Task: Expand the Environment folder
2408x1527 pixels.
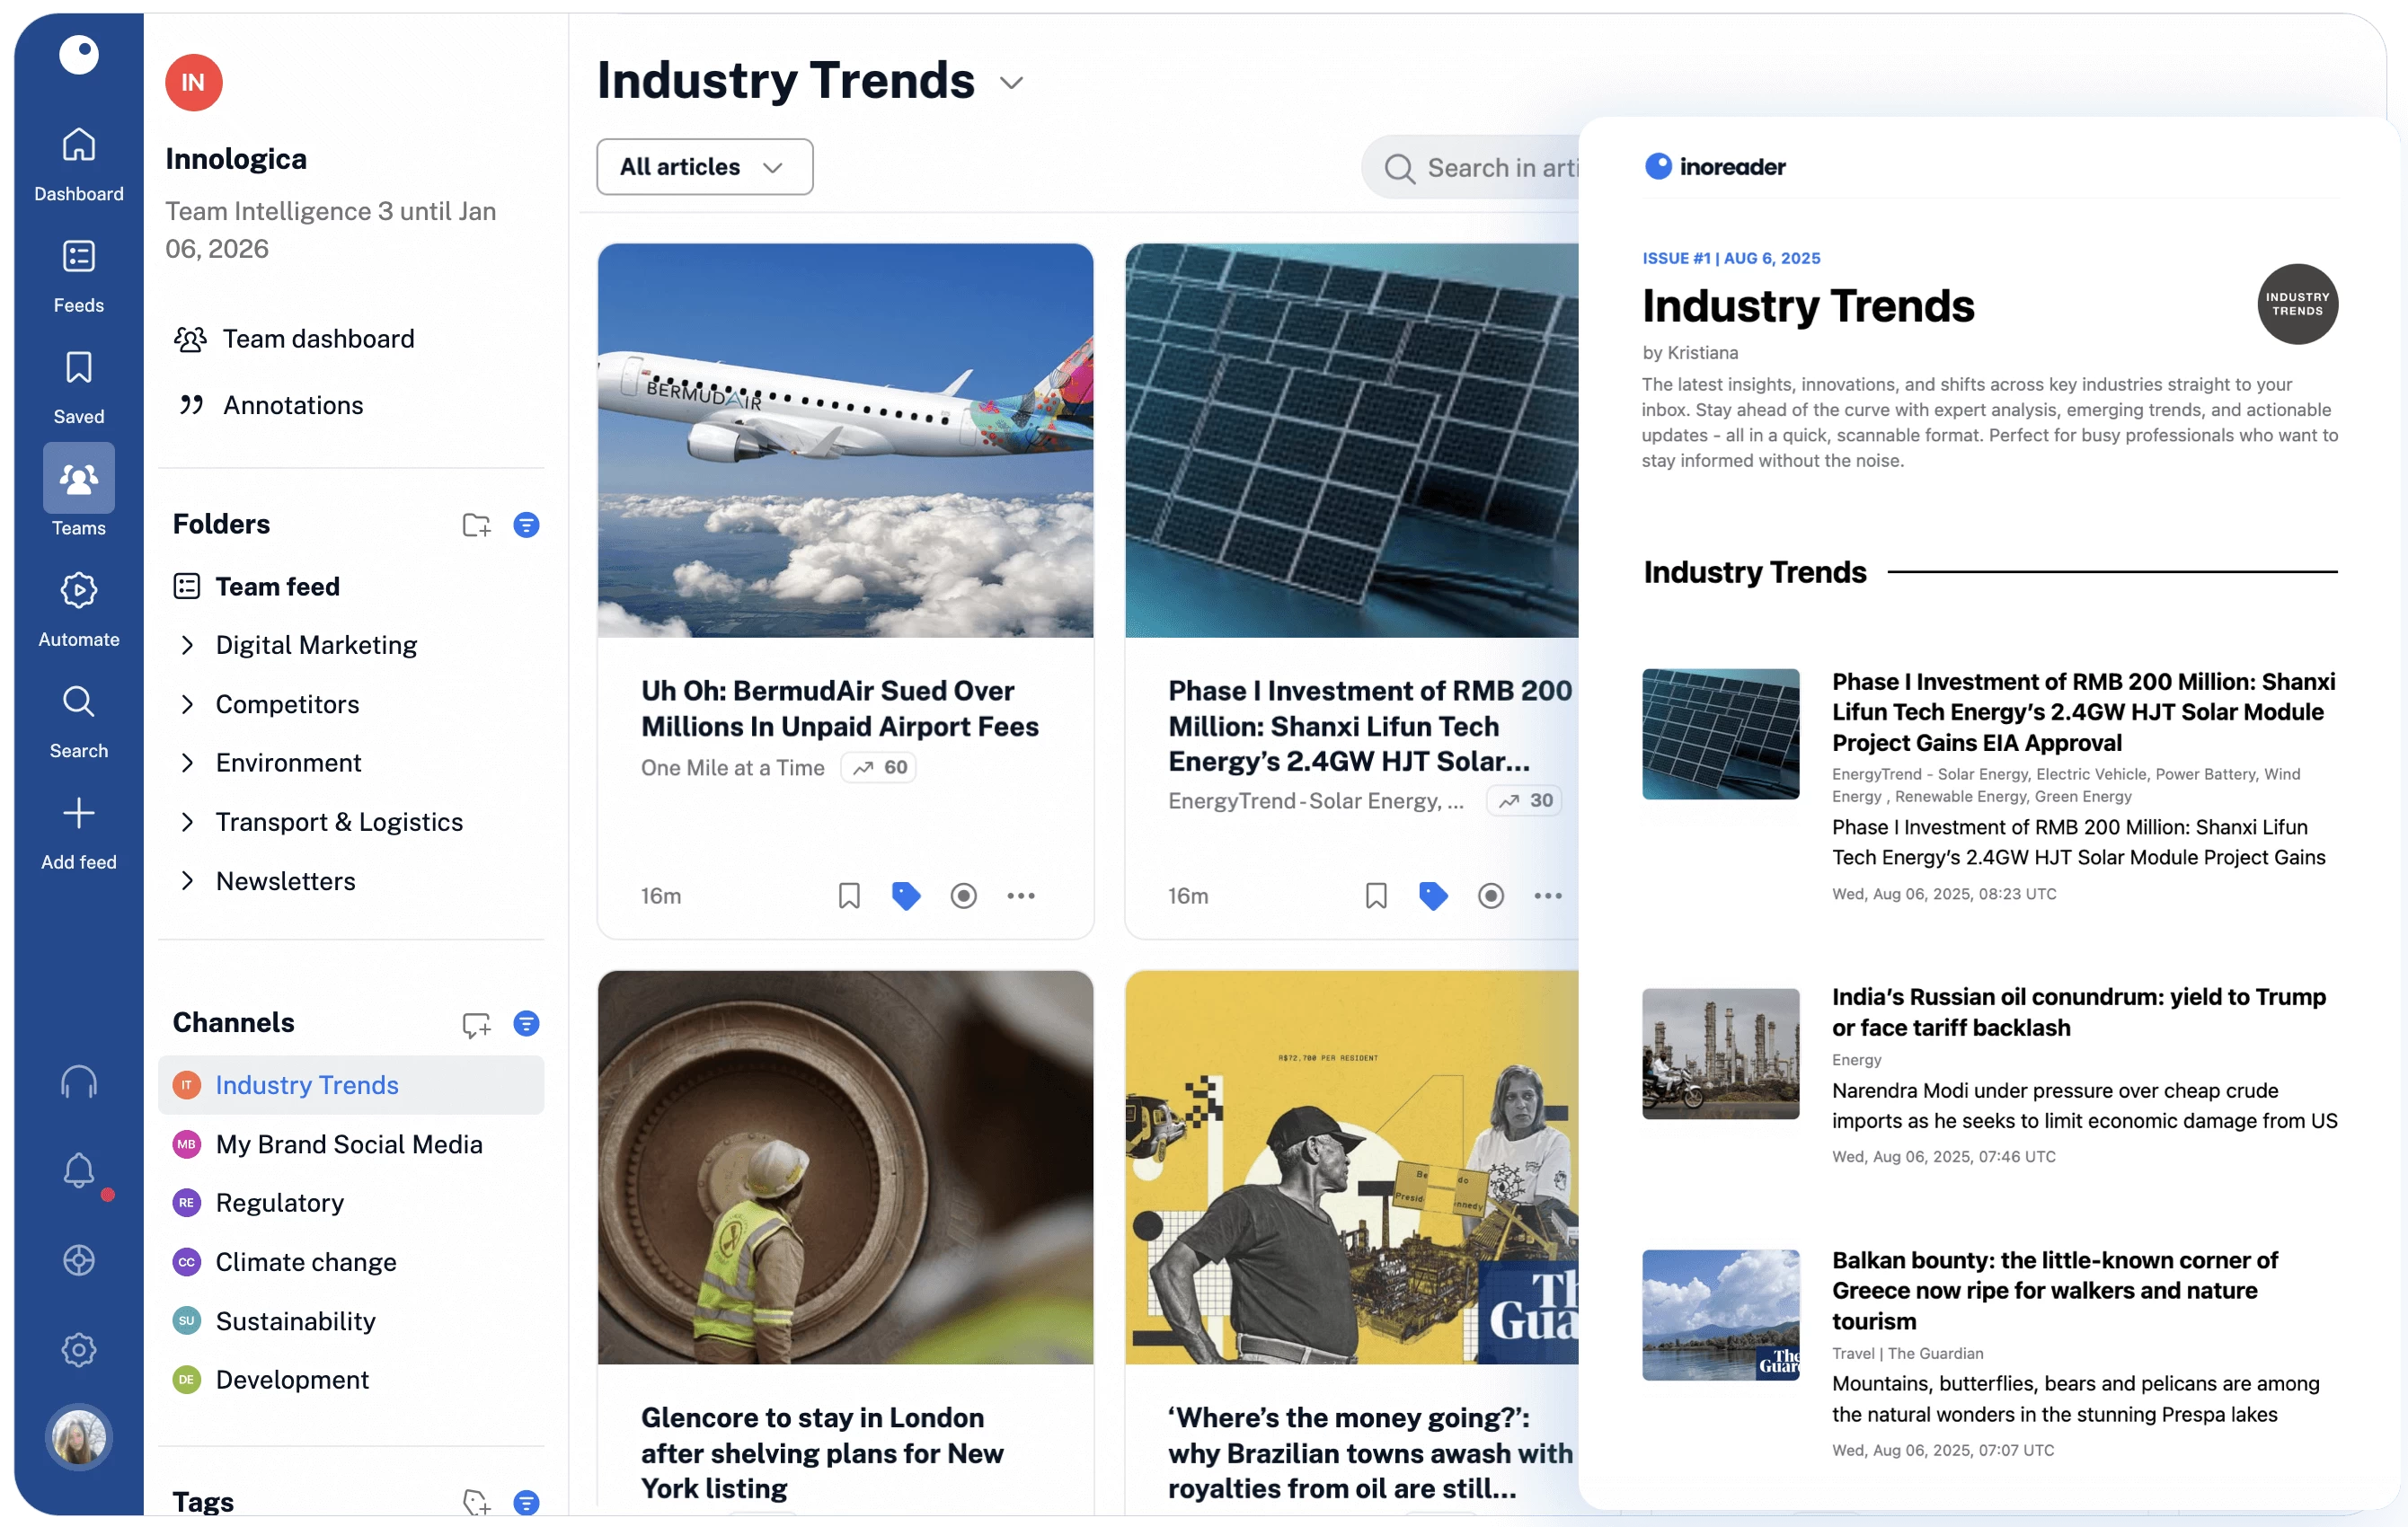Action: pyautogui.click(x=187, y=763)
